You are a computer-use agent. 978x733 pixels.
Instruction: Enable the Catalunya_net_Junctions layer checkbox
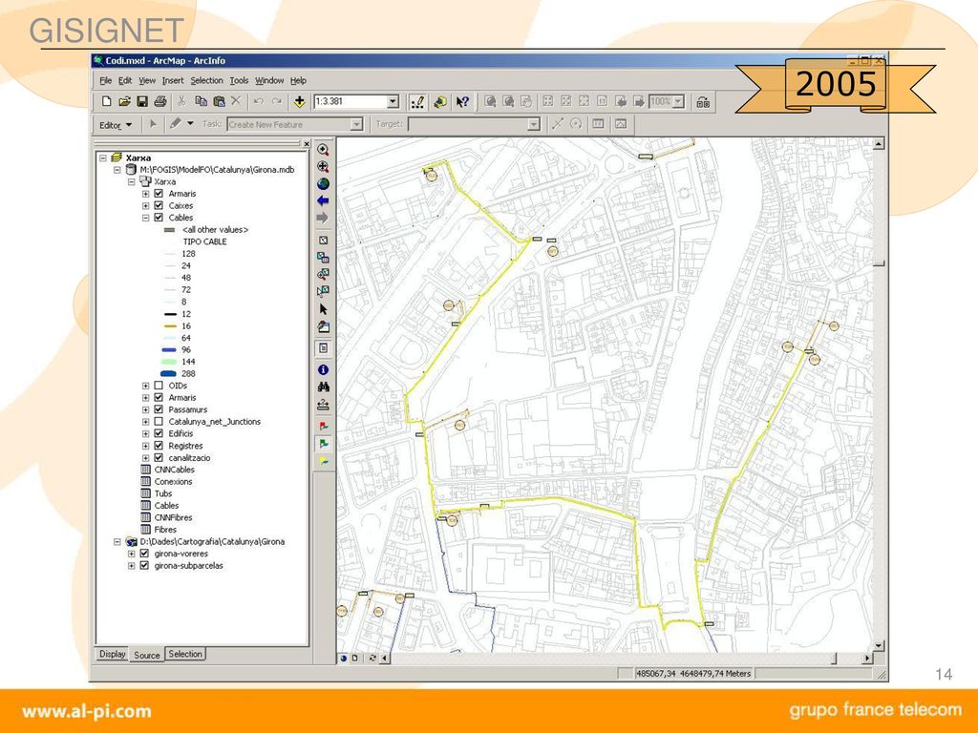(159, 422)
